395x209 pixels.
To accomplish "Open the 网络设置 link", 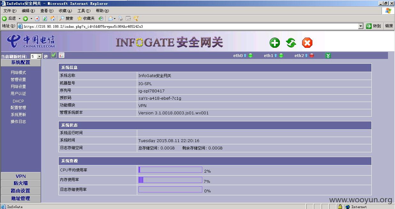I will tap(18, 87).
